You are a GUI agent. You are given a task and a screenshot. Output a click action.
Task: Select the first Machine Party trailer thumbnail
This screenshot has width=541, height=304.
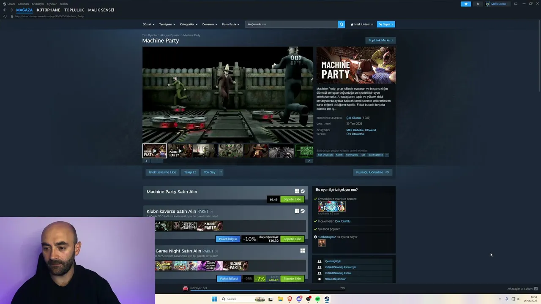(x=155, y=151)
